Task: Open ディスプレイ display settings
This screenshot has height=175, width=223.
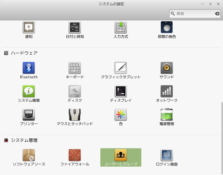Action: pyautogui.click(x=121, y=94)
